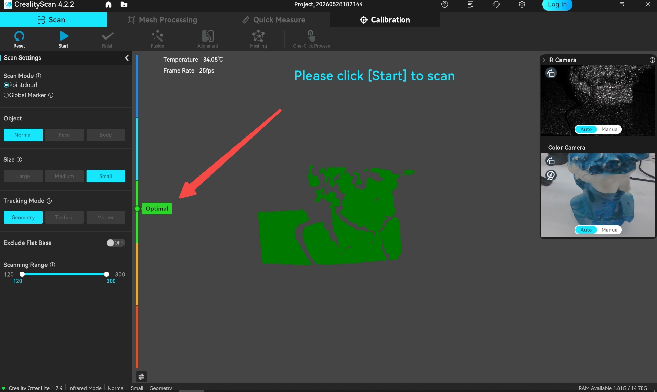
Task: Select the Pointcloud scan mode
Action: [x=21, y=85]
